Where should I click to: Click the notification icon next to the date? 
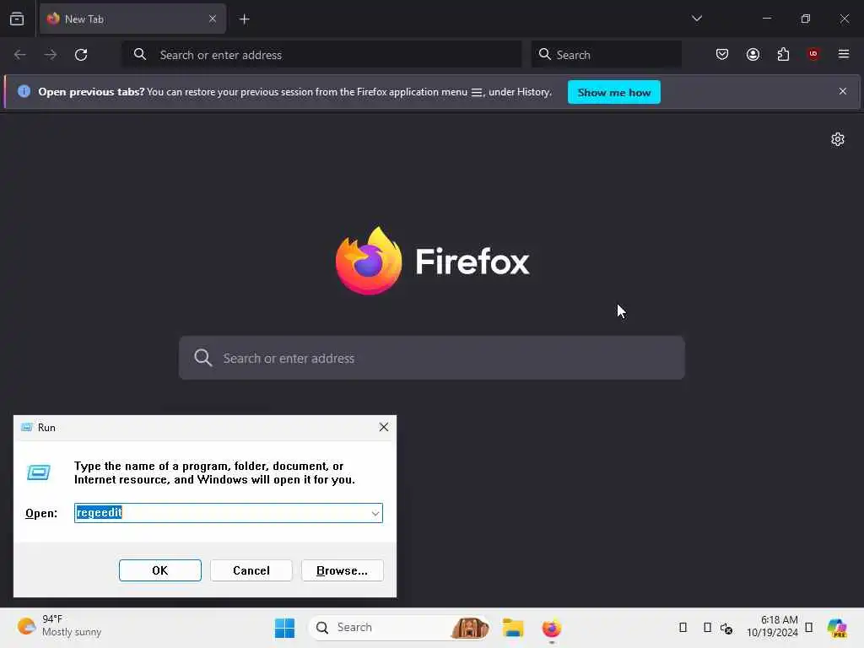[809, 628]
